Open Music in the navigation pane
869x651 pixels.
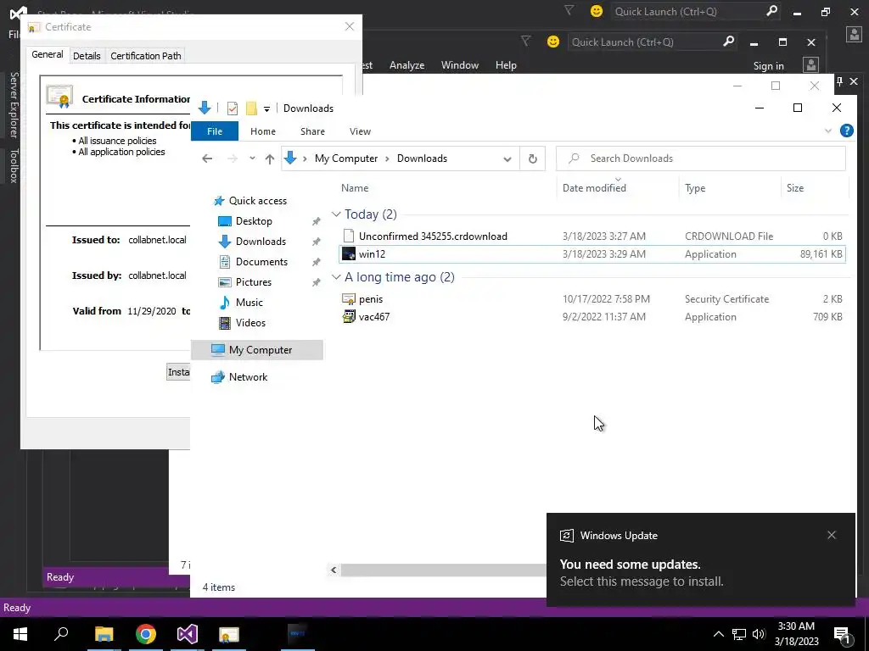pos(249,303)
